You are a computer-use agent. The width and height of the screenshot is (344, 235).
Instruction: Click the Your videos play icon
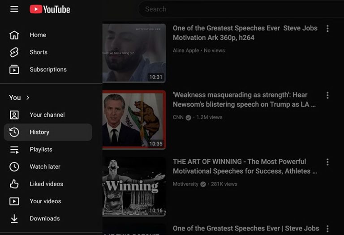[x=14, y=201]
